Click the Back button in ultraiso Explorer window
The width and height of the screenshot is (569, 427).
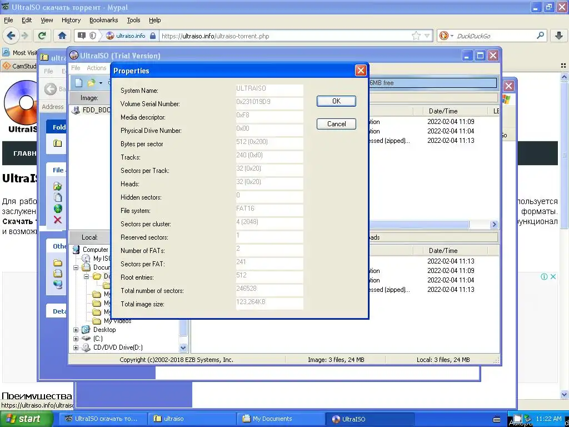(51, 89)
